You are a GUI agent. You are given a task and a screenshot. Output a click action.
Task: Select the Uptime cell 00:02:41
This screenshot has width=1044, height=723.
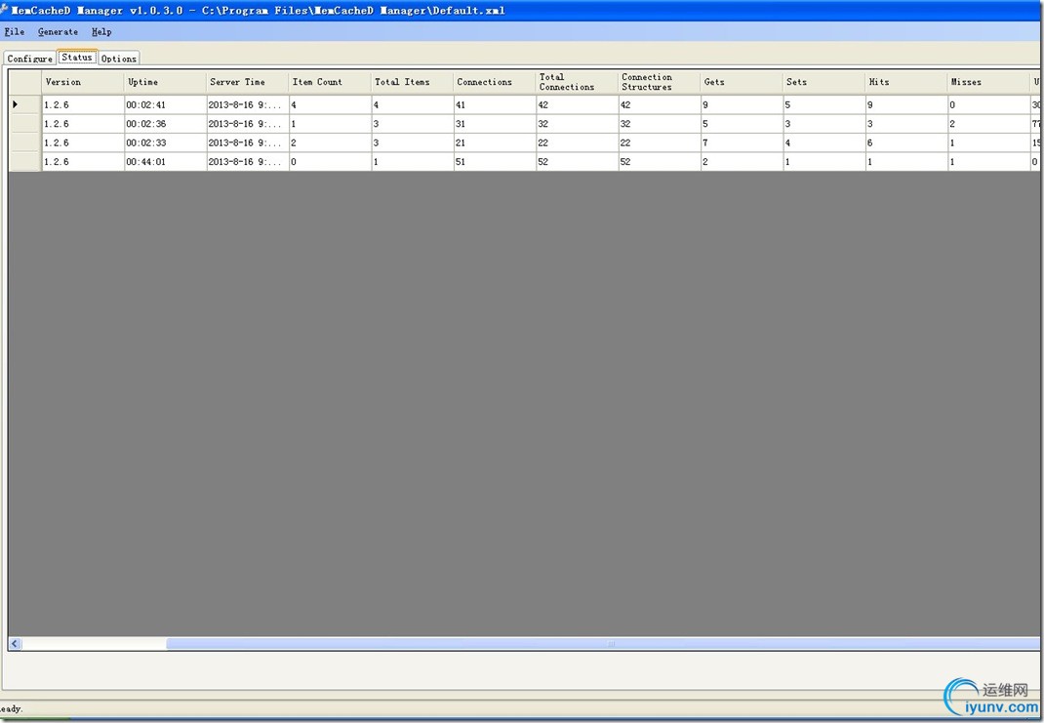tap(165, 104)
